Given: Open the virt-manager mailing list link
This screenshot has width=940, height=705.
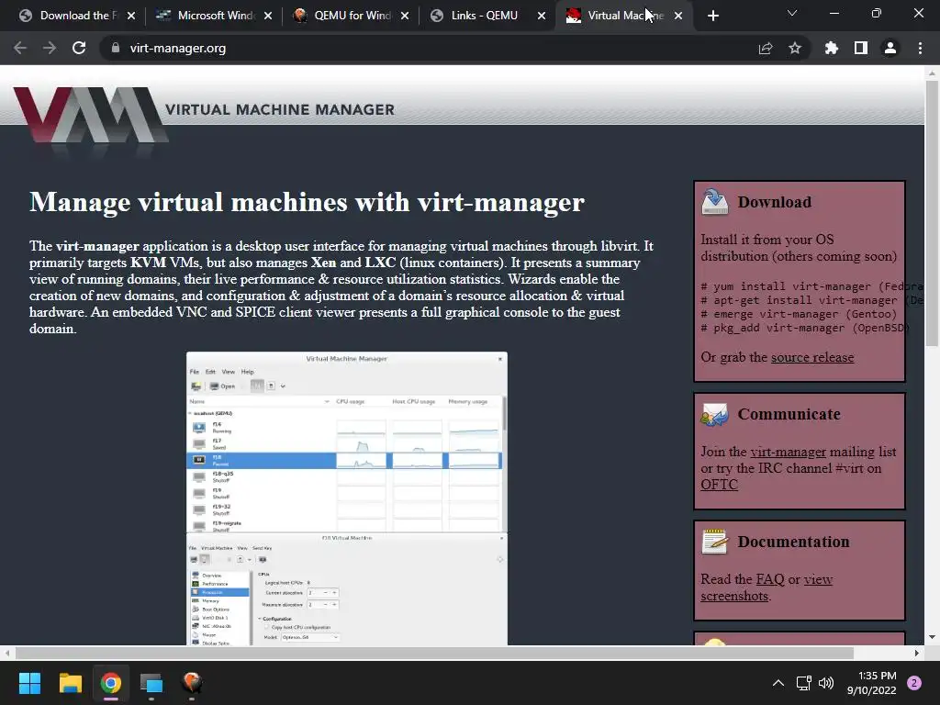Looking at the screenshot, I should (788, 452).
